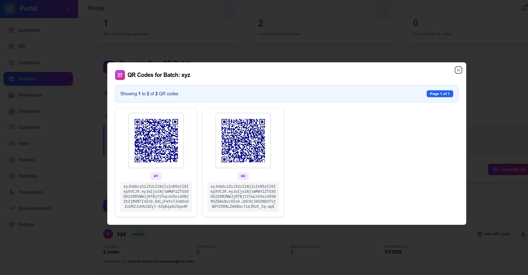
Task: Open Categories in the sidebar
Action: pos(38,63)
